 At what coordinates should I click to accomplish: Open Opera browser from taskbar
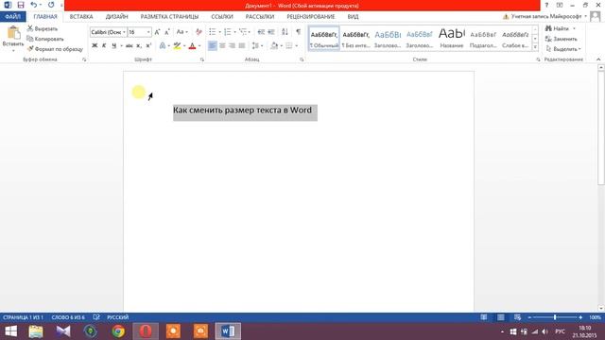(x=146, y=331)
